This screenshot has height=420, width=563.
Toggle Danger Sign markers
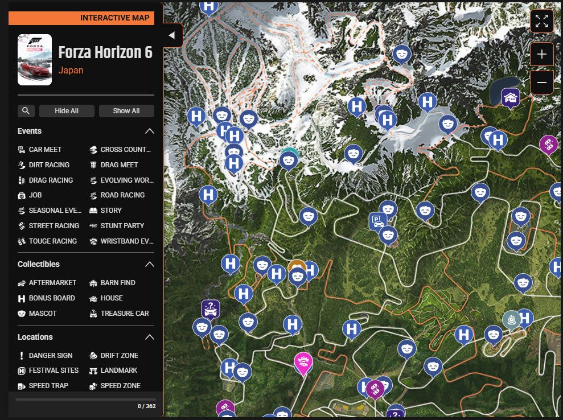point(45,355)
